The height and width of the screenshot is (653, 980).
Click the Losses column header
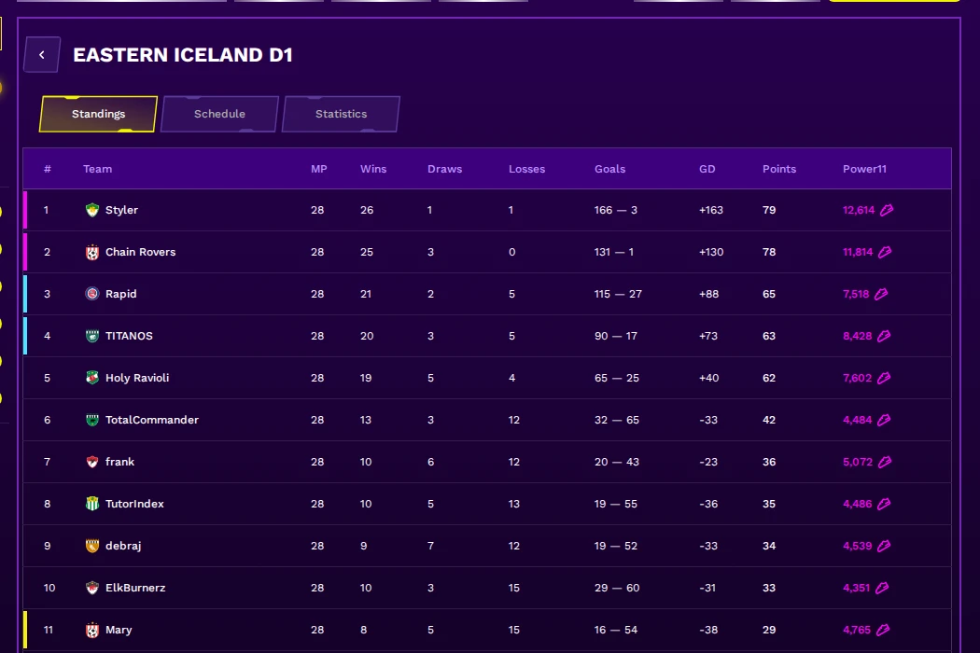pyautogui.click(x=526, y=169)
